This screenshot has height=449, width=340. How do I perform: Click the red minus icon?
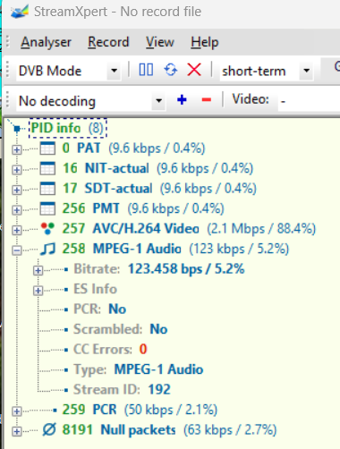(x=207, y=100)
